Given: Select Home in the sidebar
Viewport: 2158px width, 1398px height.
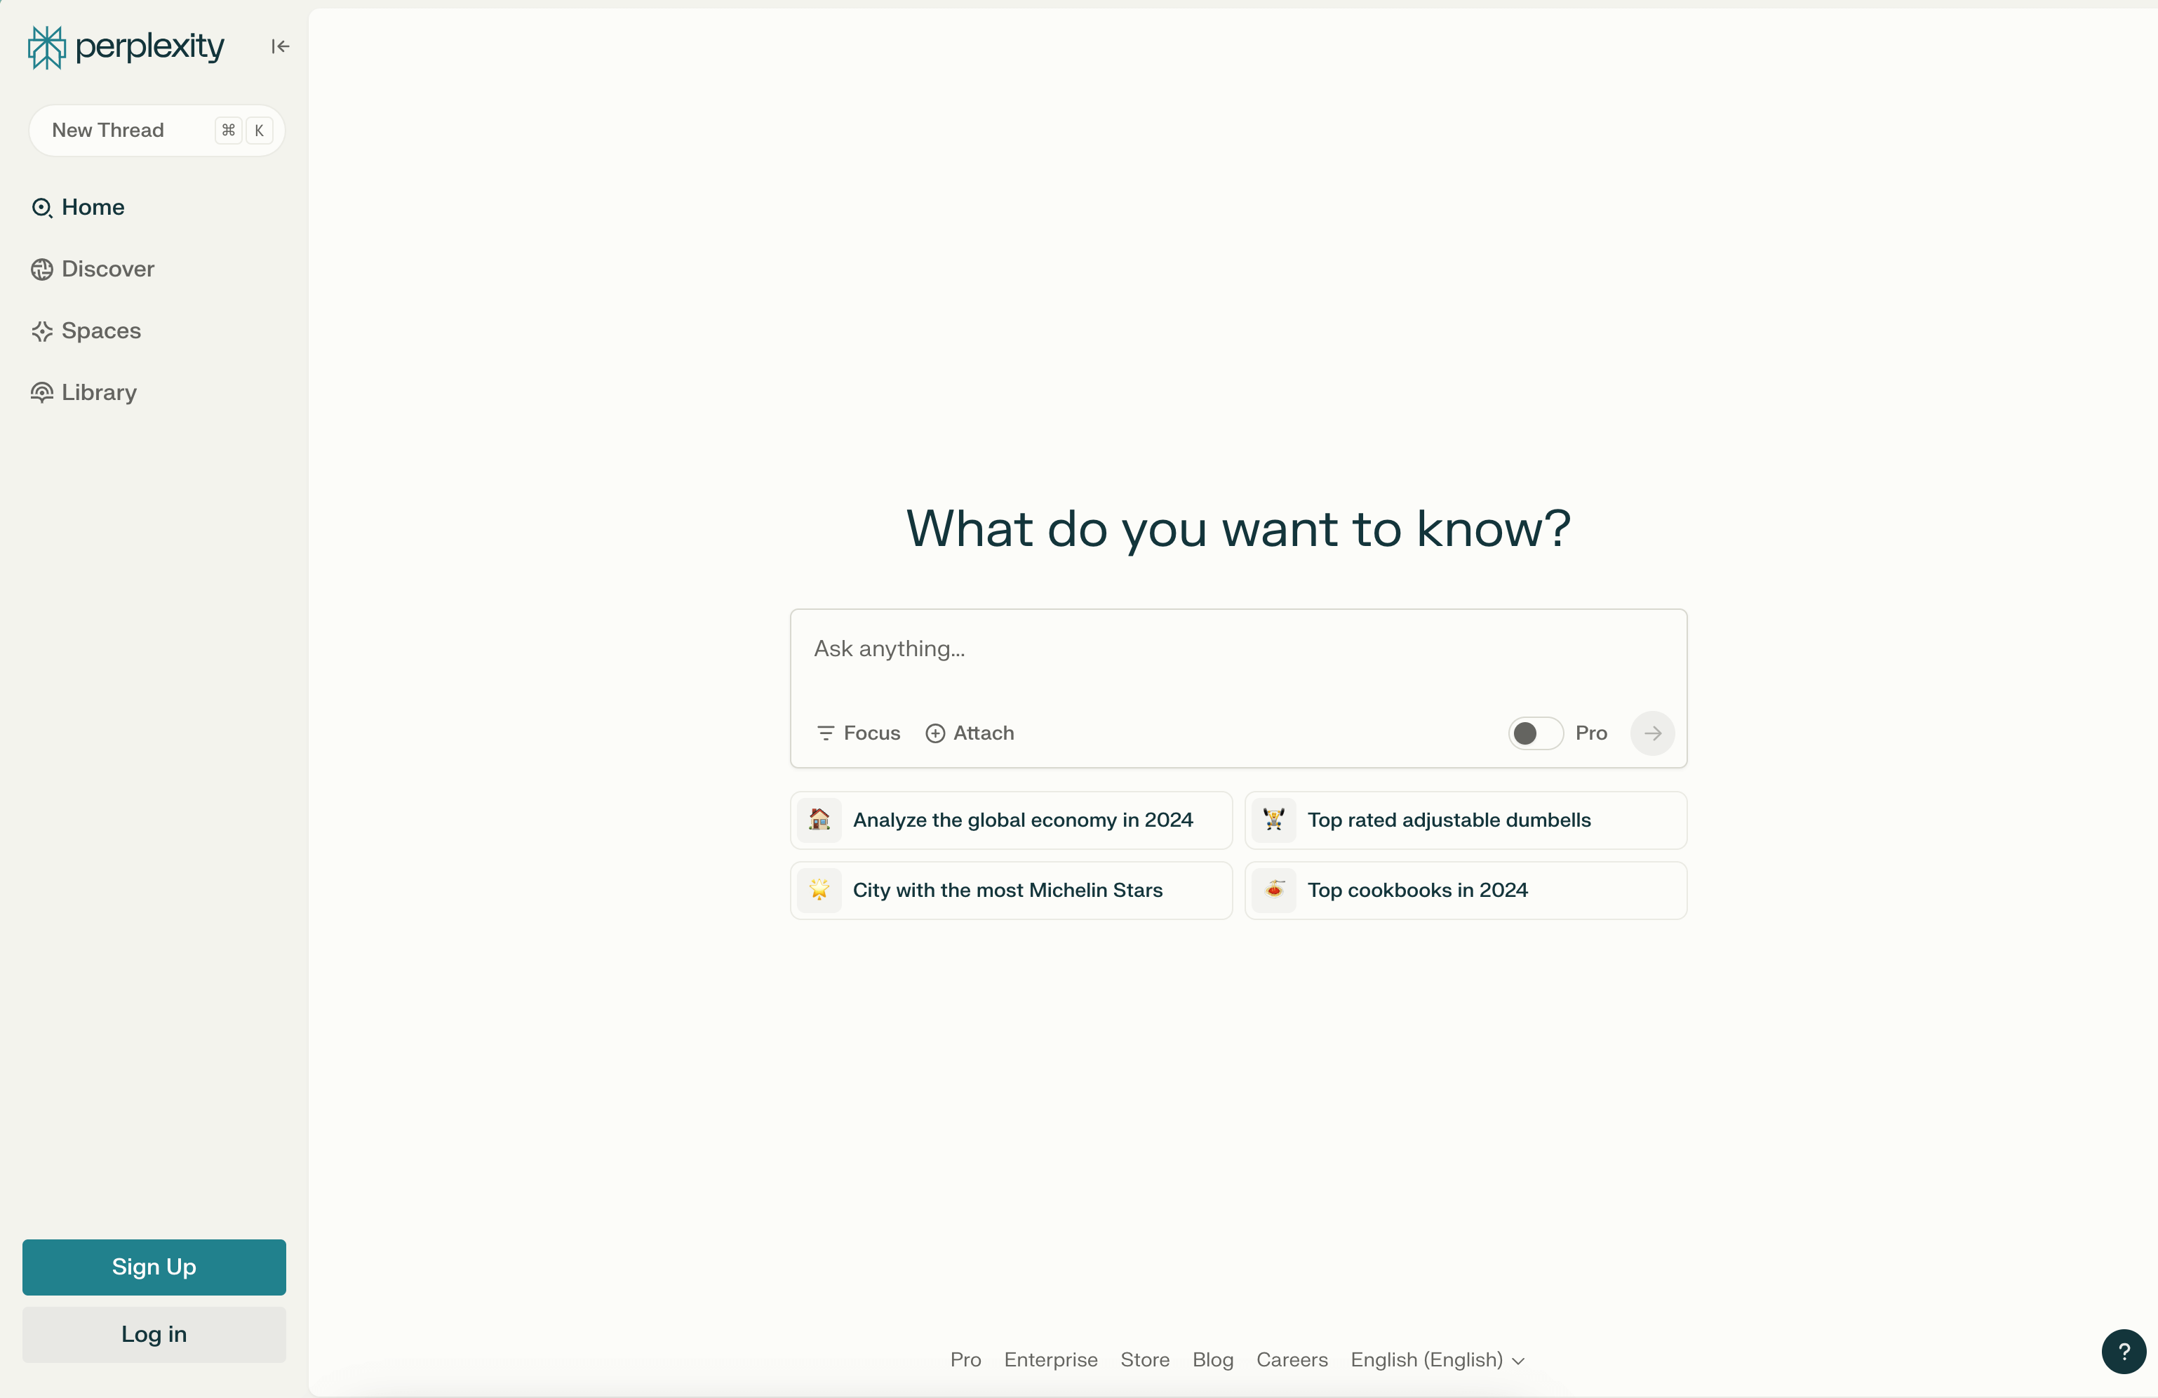Looking at the screenshot, I should coord(93,207).
